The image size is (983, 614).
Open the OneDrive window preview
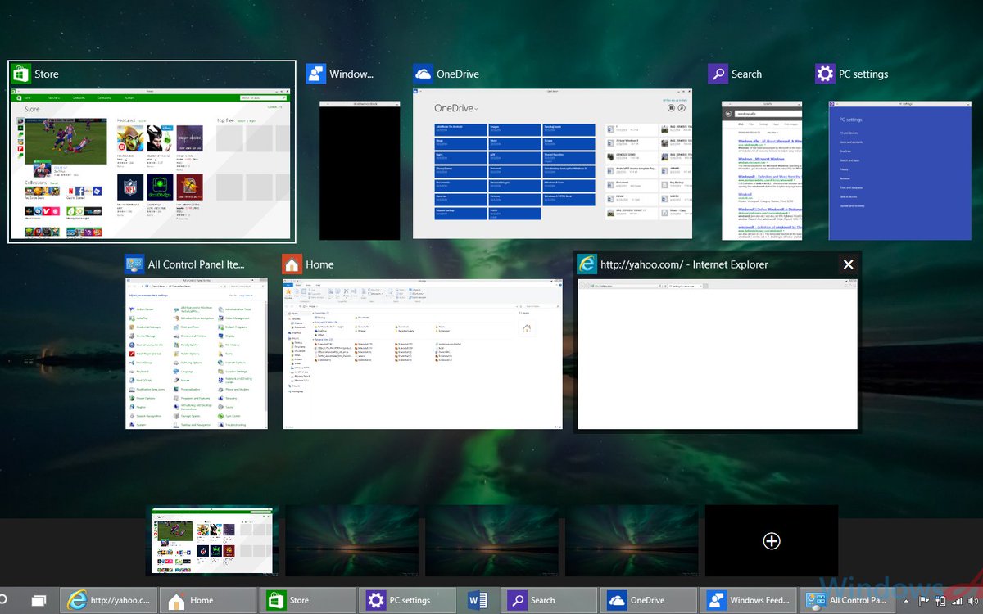(x=552, y=164)
